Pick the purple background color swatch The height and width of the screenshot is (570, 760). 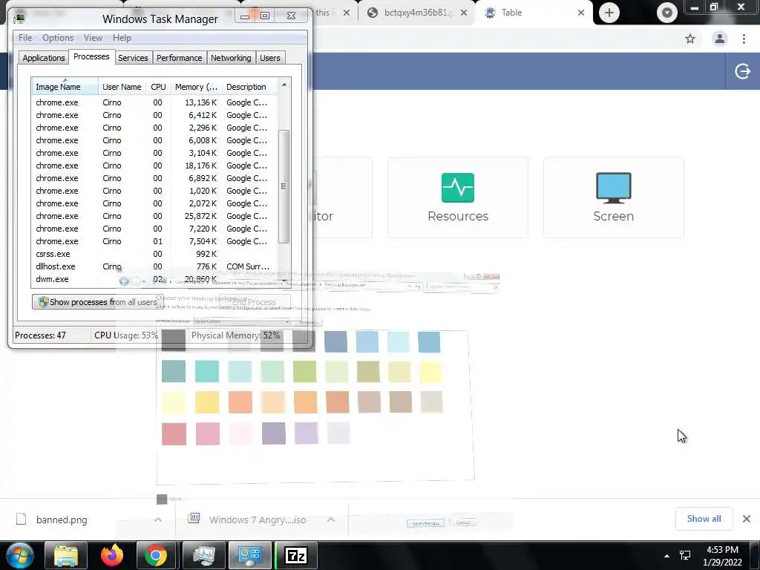click(274, 433)
